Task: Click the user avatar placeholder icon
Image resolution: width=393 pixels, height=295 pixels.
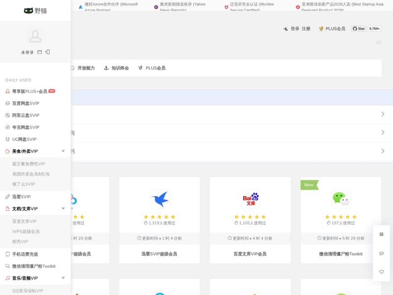Action: (x=35, y=36)
